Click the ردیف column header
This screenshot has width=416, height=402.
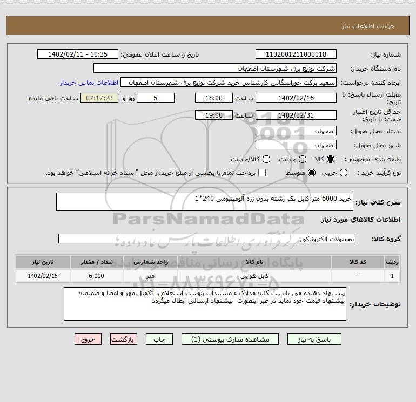pos(392,262)
